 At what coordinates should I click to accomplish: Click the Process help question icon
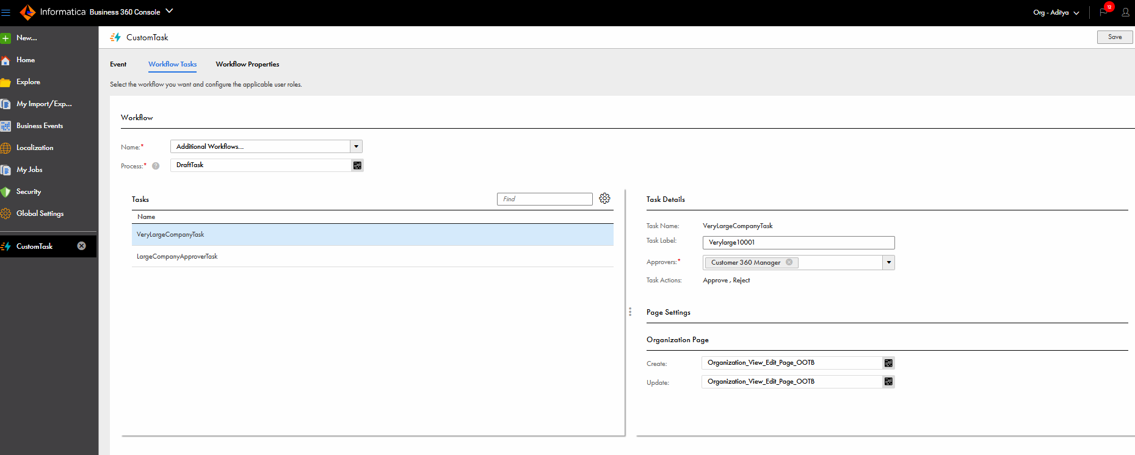coord(156,166)
